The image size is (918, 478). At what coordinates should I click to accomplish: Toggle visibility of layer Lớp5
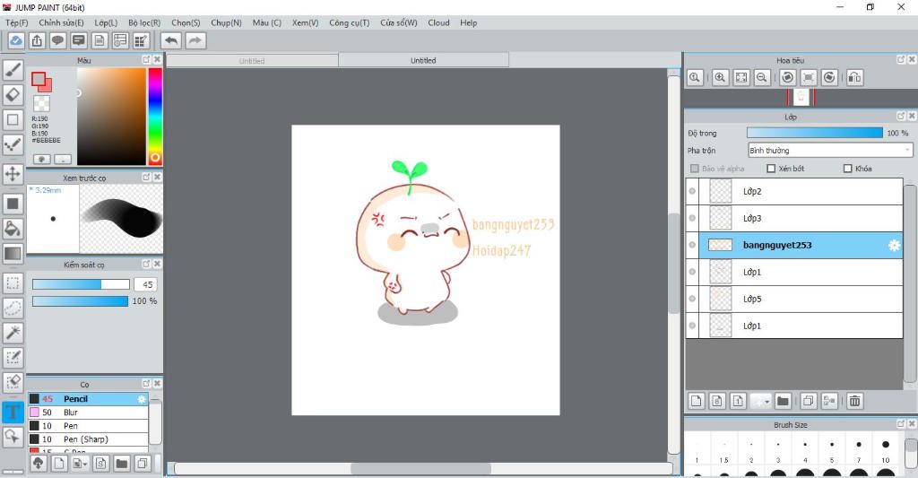(x=693, y=299)
